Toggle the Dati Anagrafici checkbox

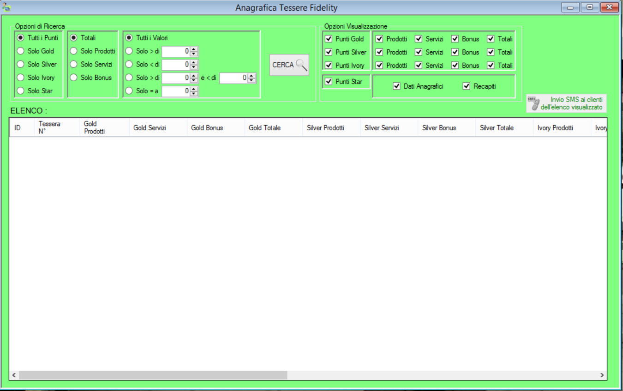click(396, 86)
